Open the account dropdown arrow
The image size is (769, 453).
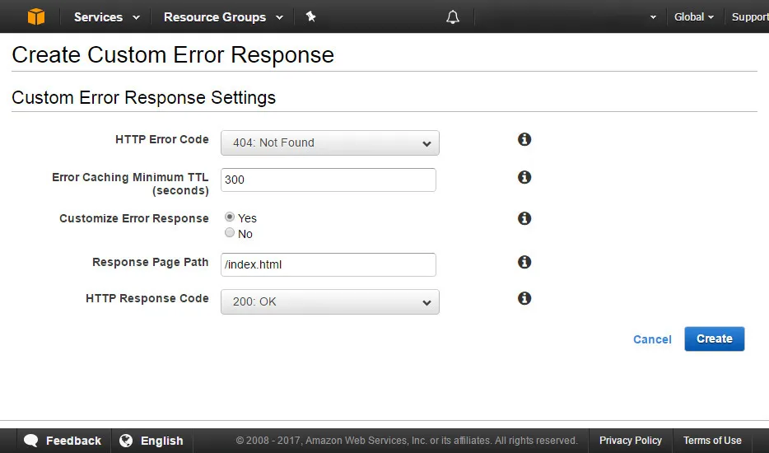click(x=653, y=17)
